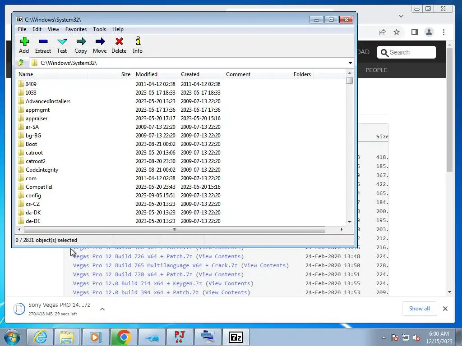Viewport: 462px width, 346px height.
Task: Click the Move toolbar icon
Action: point(100,41)
